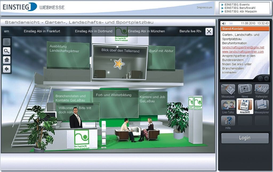Image resolution: width=273 pixels, height=172 pixels.
Task: Select Einstieg Abi in Frankfurt in the ticker
Action: click(42, 31)
